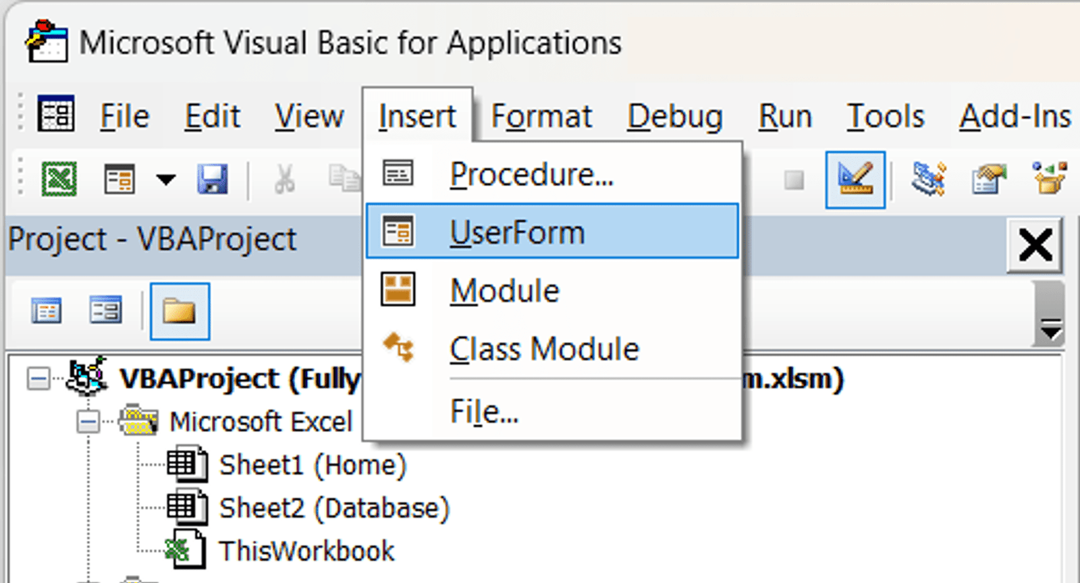Open the dropdown arrow beside Insert UserForm

pos(165,179)
